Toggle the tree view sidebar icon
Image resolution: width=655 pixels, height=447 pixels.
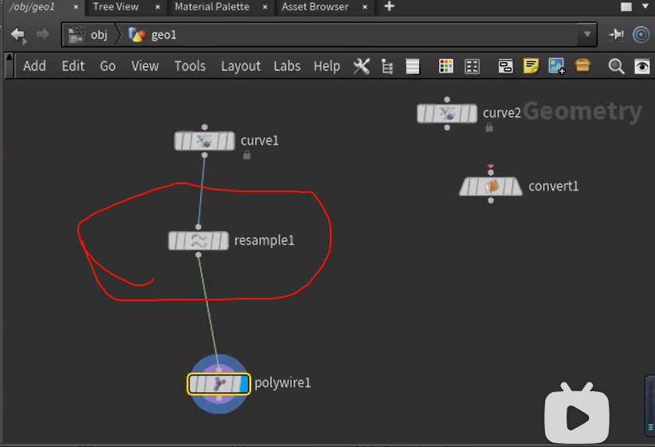coord(387,66)
